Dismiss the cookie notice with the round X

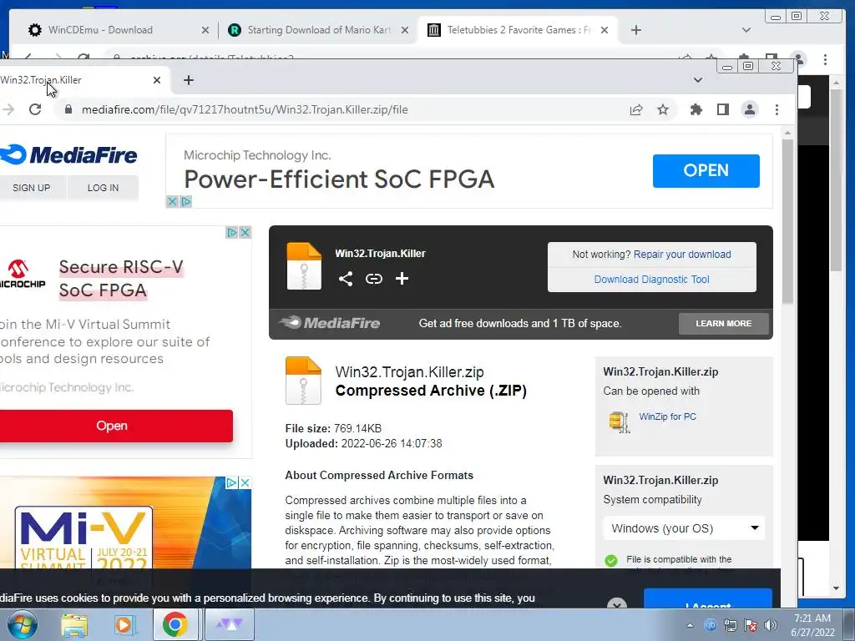point(617,604)
